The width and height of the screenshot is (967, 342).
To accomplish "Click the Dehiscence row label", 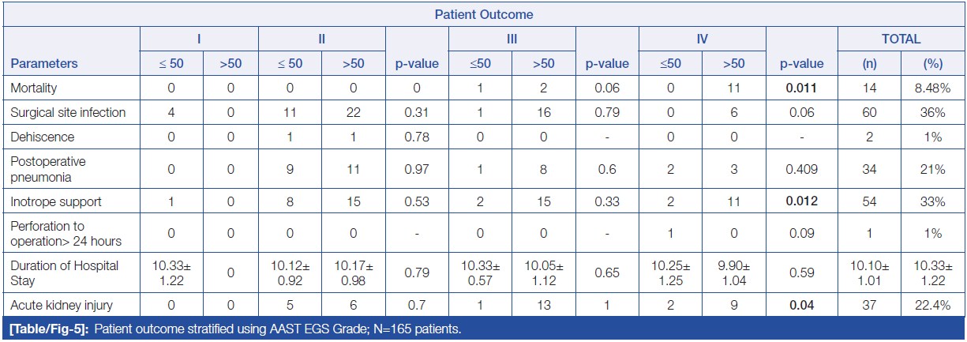I will 41,137.
